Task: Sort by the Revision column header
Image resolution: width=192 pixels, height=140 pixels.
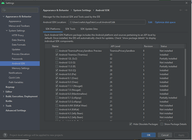Action: click(x=151, y=46)
